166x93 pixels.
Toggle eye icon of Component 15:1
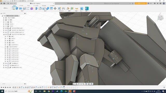8,57
